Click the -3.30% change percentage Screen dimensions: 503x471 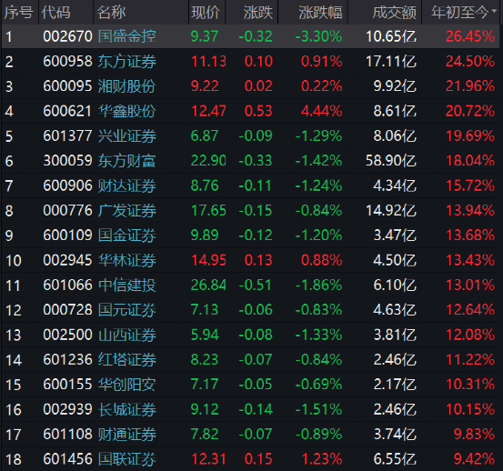(318, 36)
